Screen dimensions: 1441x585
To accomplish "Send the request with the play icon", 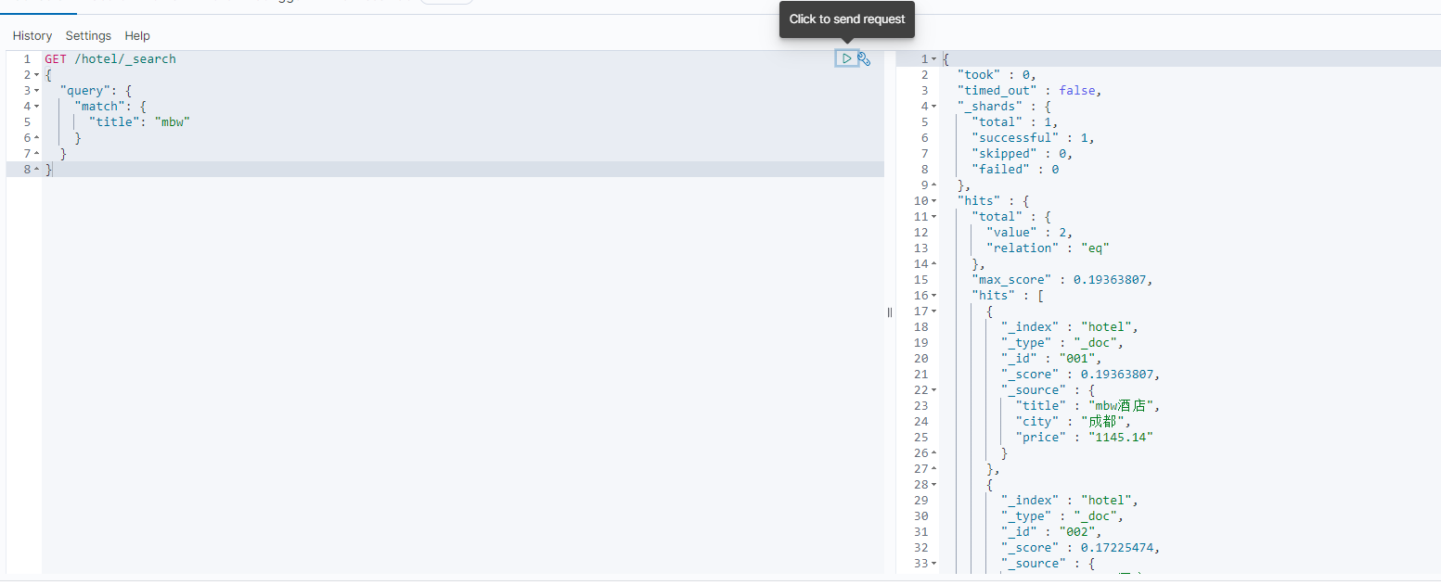I will point(846,58).
